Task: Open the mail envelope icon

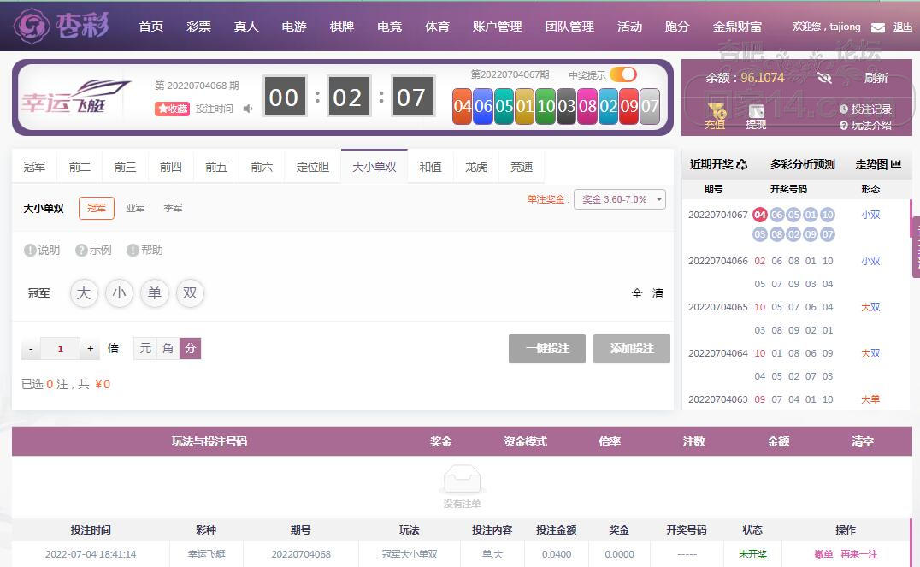Action: click(878, 27)
